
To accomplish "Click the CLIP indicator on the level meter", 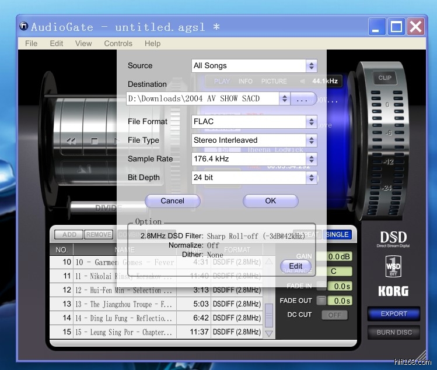I will 384,77.
